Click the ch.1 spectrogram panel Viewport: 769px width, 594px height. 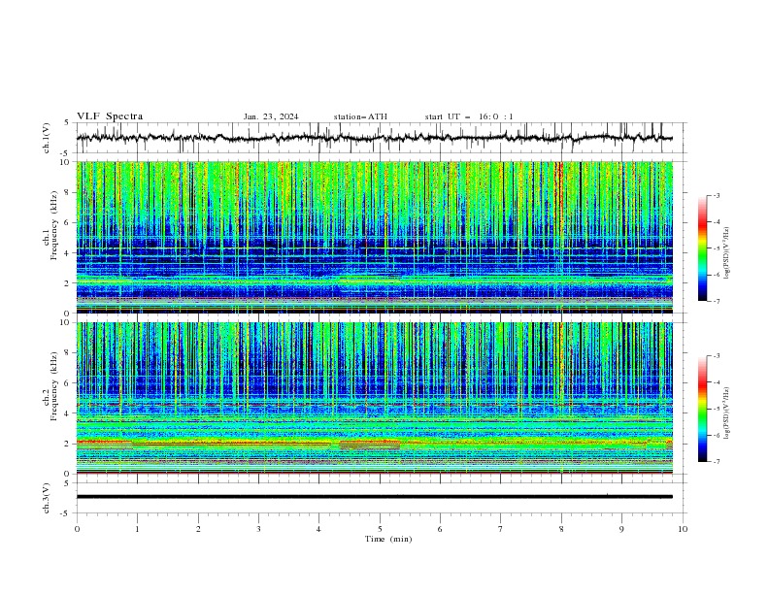point(374,237)
